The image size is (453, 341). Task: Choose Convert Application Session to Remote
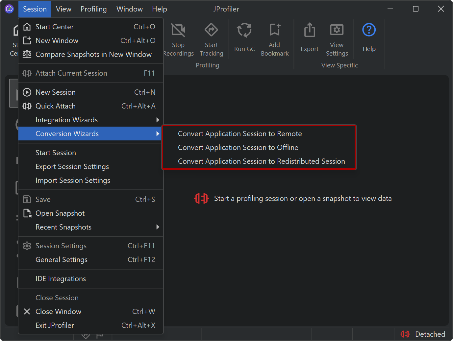240,134
